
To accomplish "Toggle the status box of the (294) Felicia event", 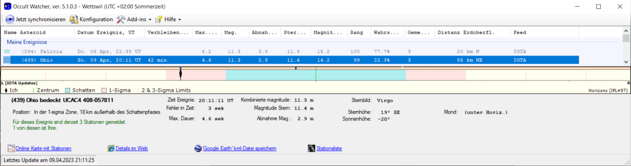I will pyautogui.click(x=7, y=51).
